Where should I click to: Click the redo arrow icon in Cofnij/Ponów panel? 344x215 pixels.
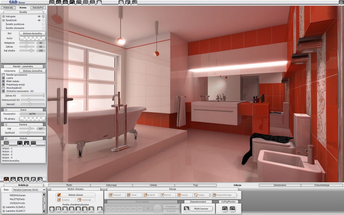pyautogui.click(x=233, y=209)
